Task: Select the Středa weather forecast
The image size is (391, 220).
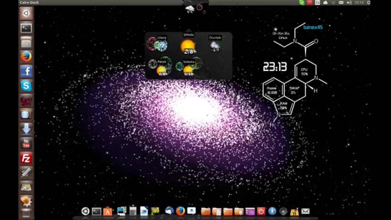Action: 188,44
